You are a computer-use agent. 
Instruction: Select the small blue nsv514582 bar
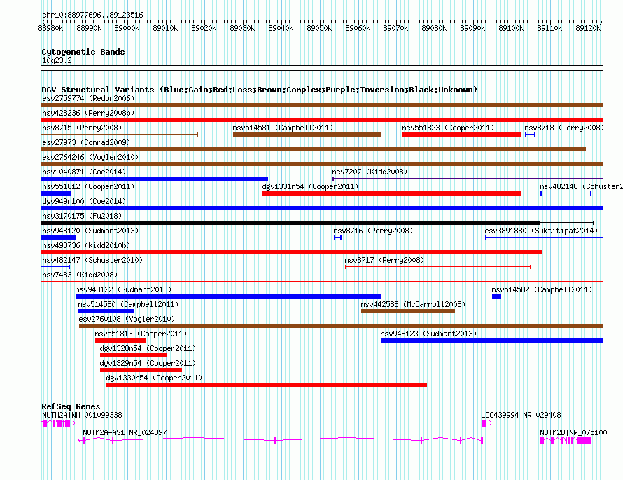(497, 296)
